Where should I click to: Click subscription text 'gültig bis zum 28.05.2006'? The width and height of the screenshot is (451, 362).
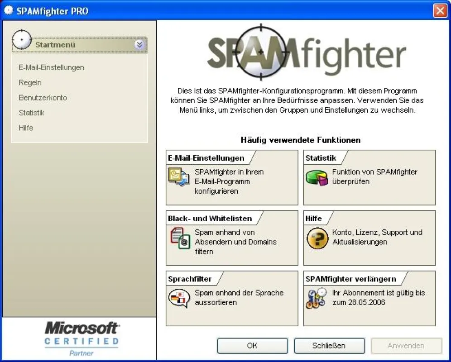379,297
